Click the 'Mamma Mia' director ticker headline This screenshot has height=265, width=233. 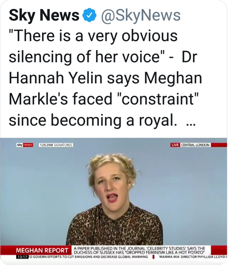point(192,257)
